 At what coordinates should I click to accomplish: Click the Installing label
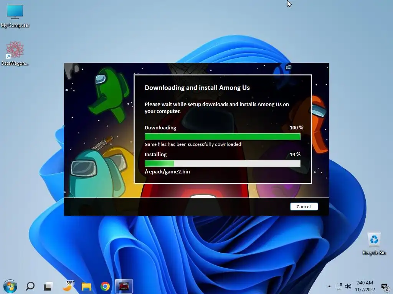click(x=155, y=155)
